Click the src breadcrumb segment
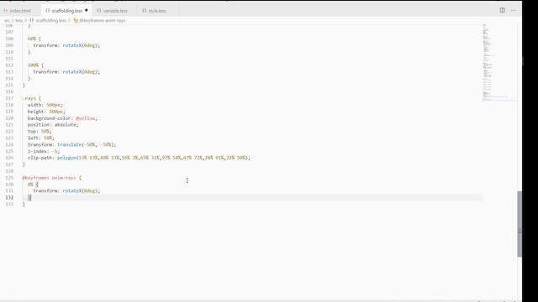This screenshot has width=538, height=302. 8,20
